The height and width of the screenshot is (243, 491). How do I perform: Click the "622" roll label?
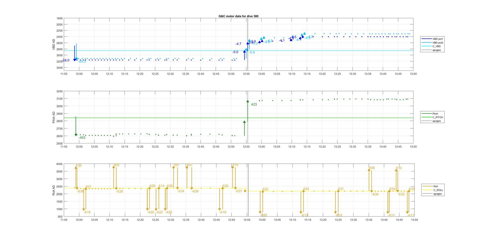click(265, 189)
